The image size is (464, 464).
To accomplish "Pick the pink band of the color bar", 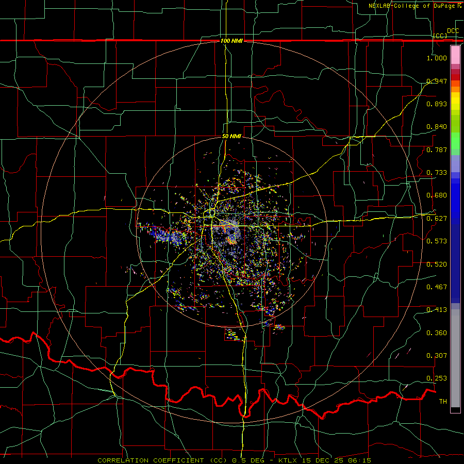I will (455, 55).
